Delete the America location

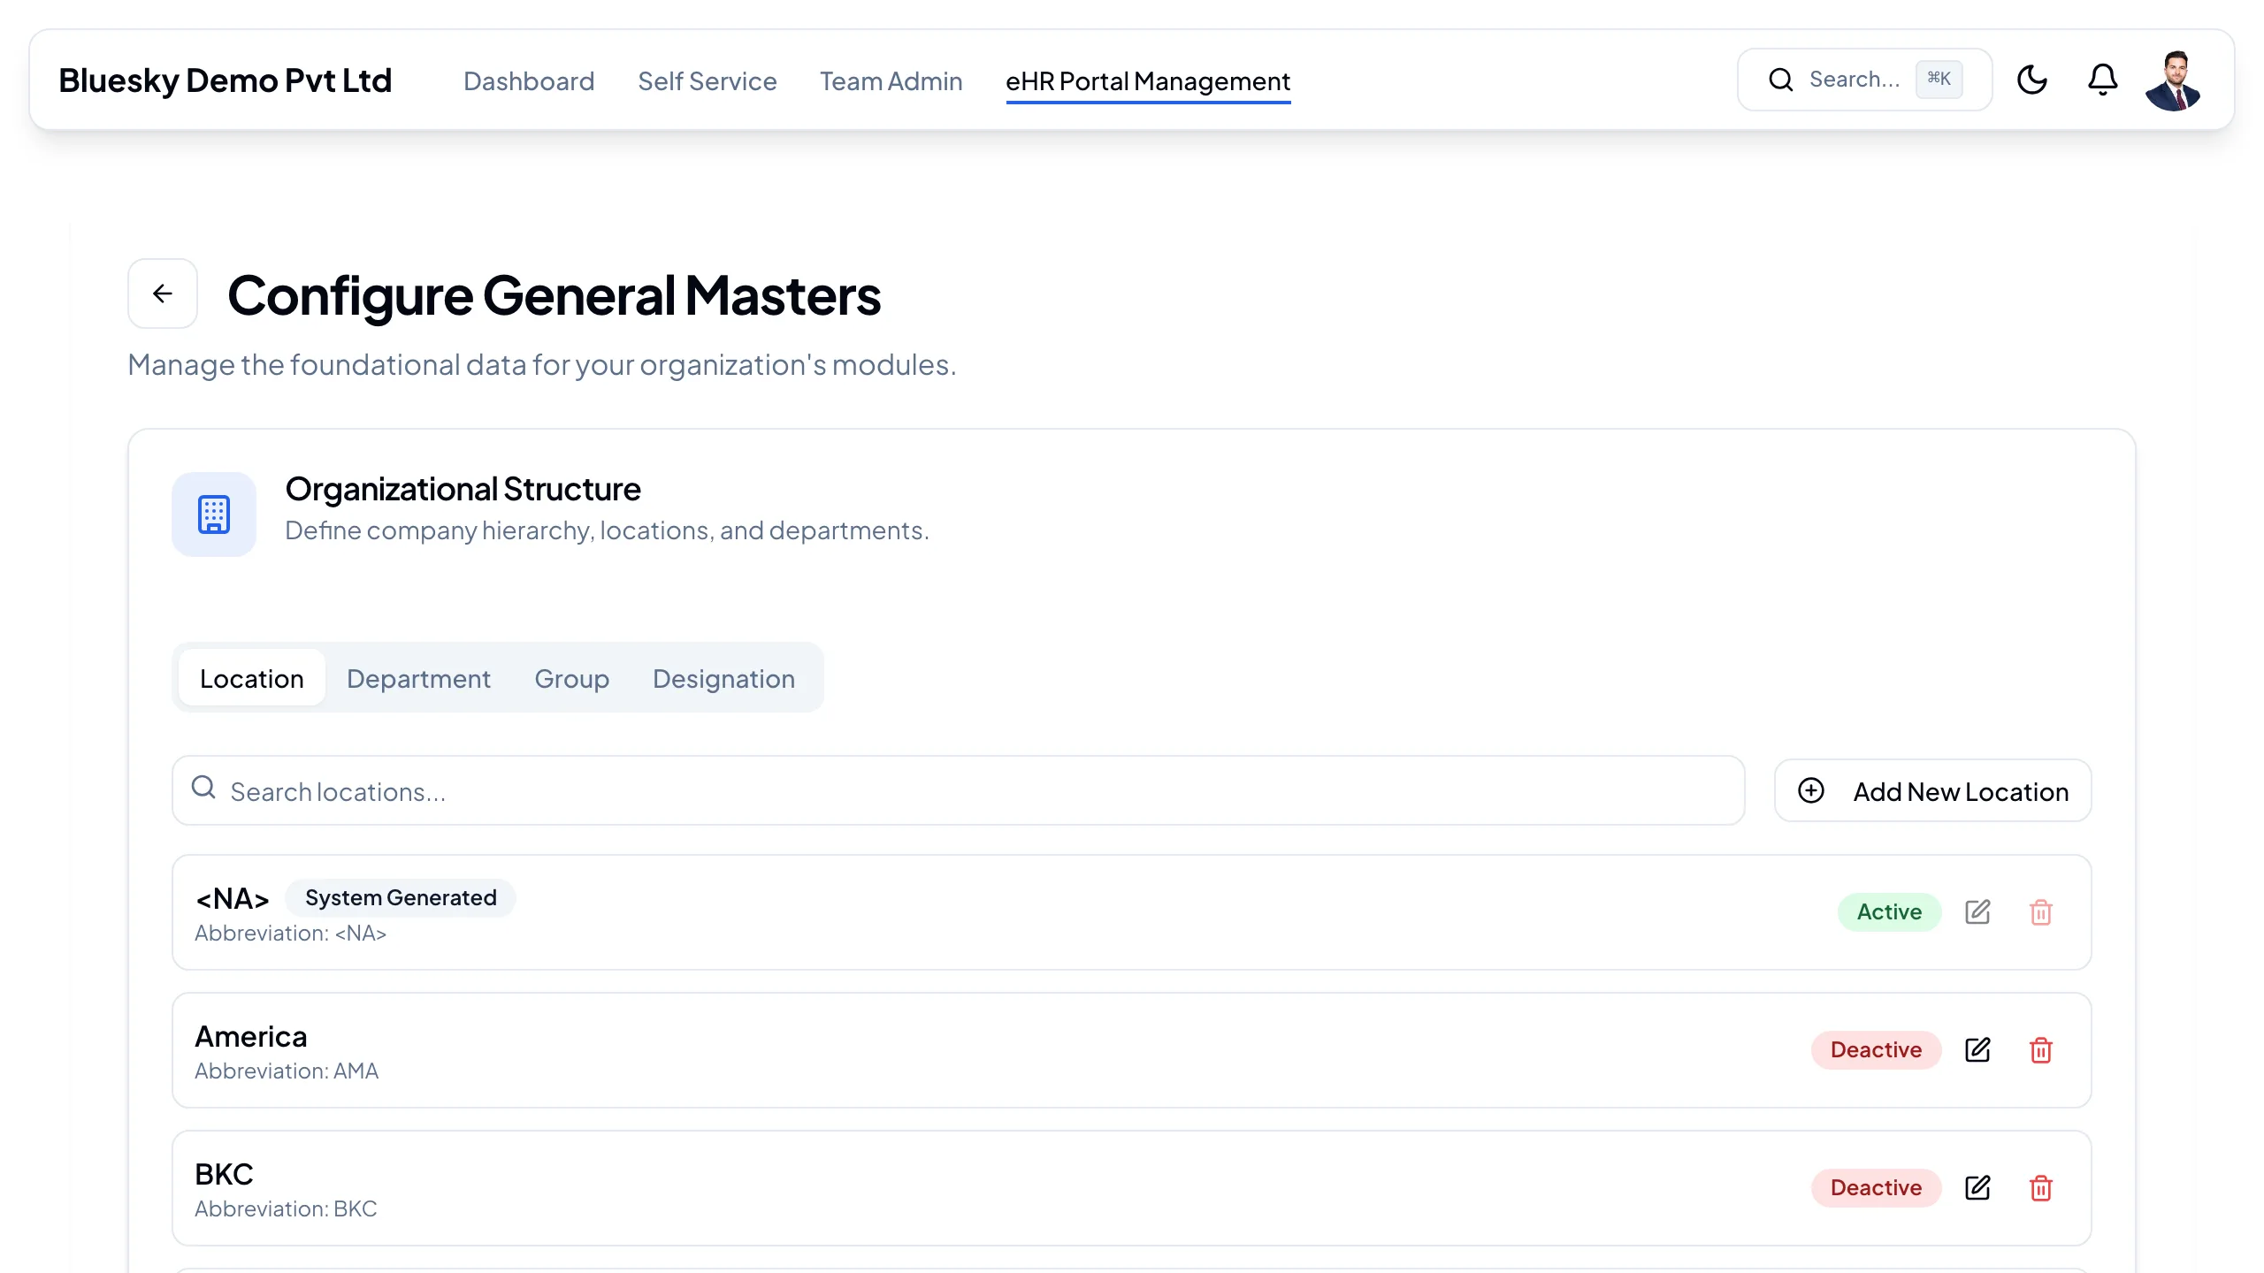2041,1050
